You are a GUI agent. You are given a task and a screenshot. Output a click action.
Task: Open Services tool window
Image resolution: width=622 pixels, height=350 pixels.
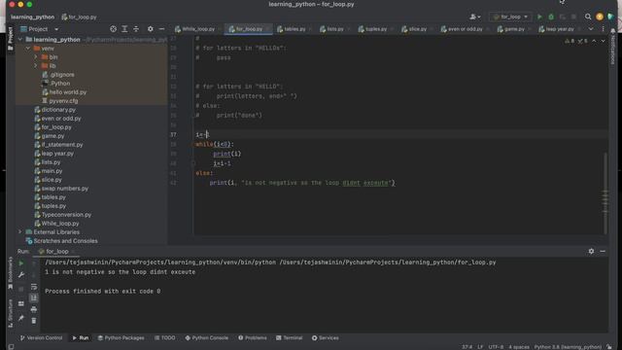tap(326, 337)
